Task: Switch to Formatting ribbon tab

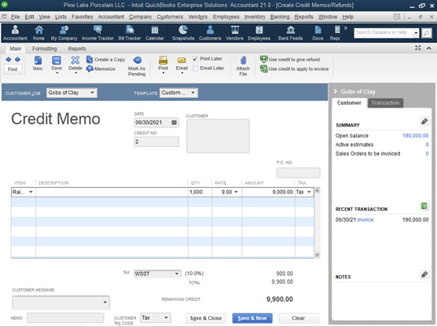Action: pos(45,49)
